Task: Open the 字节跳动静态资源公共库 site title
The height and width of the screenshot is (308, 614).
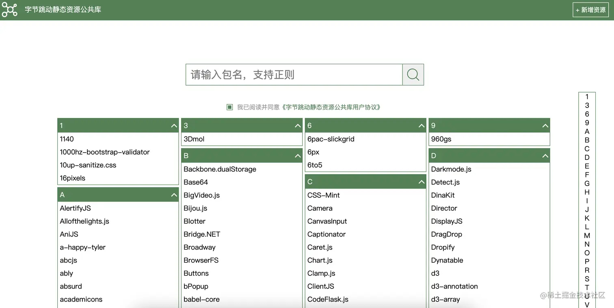Action: coord(63,10)
